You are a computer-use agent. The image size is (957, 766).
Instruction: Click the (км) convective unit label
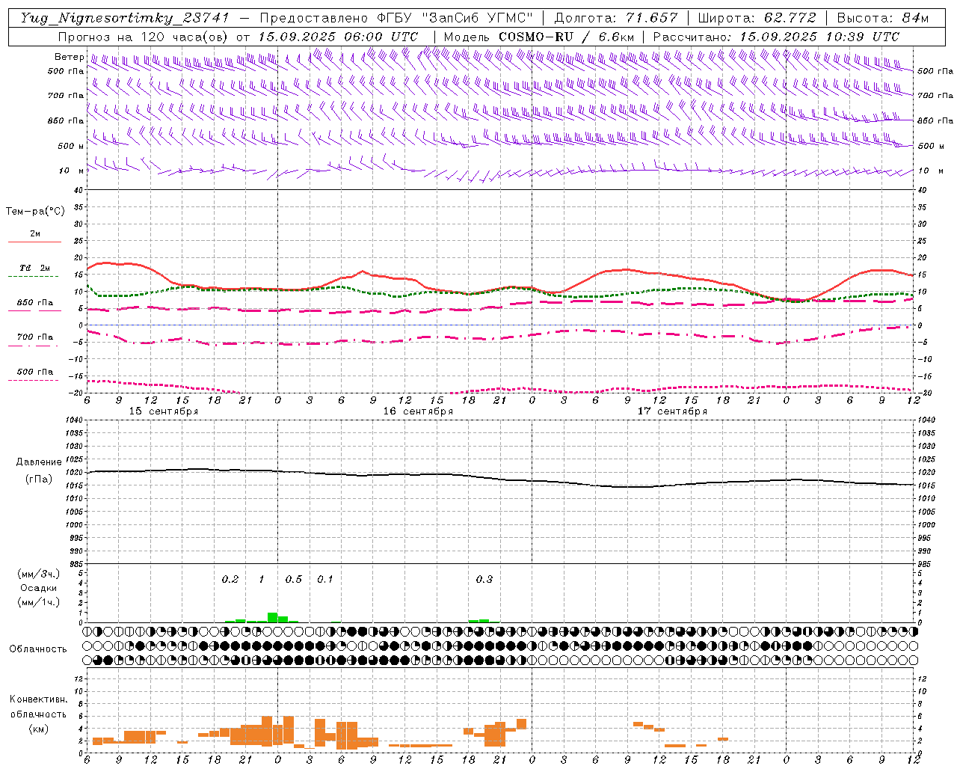39,729
